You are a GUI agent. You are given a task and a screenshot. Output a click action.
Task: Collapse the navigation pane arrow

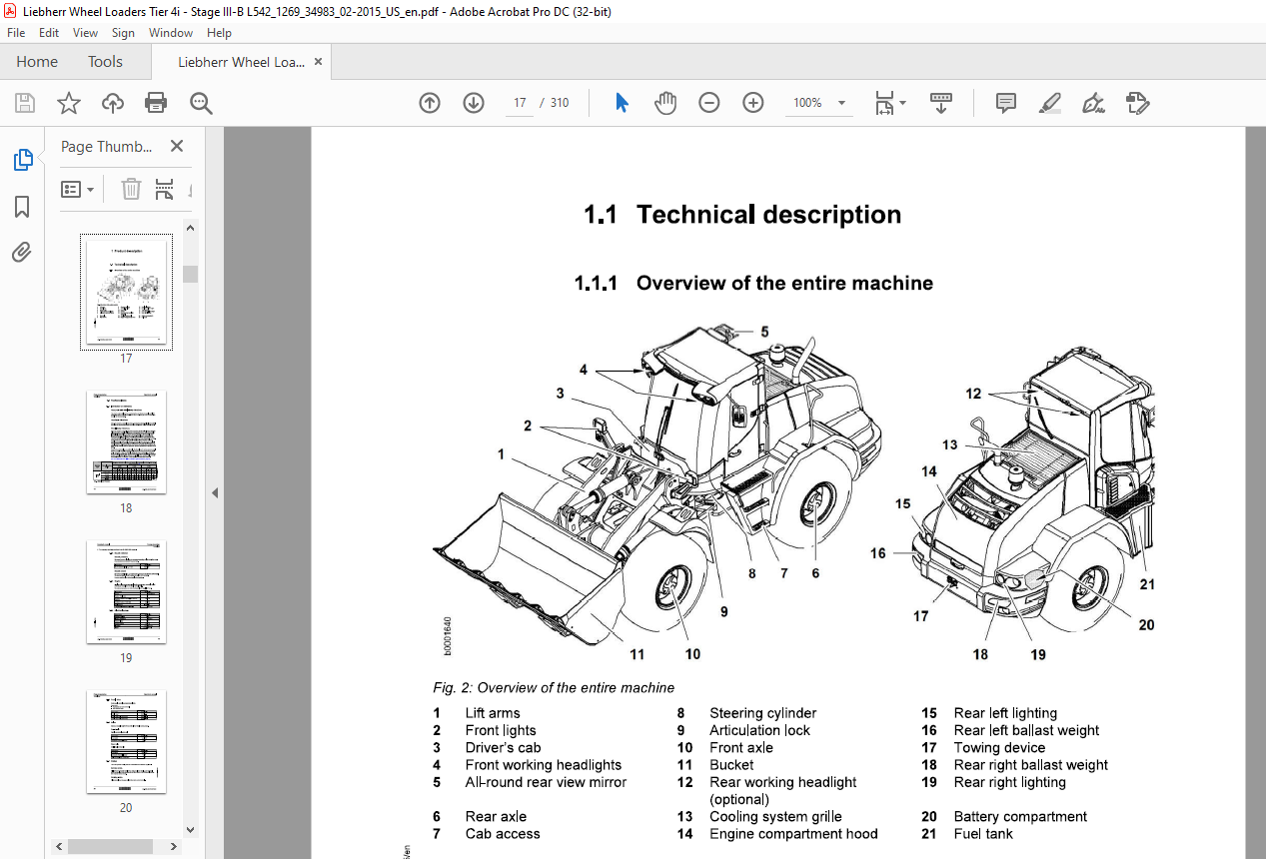tap(214, 492)
